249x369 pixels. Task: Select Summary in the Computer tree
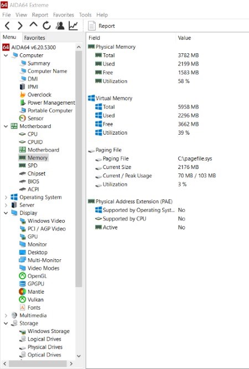(x=39, y=63)
